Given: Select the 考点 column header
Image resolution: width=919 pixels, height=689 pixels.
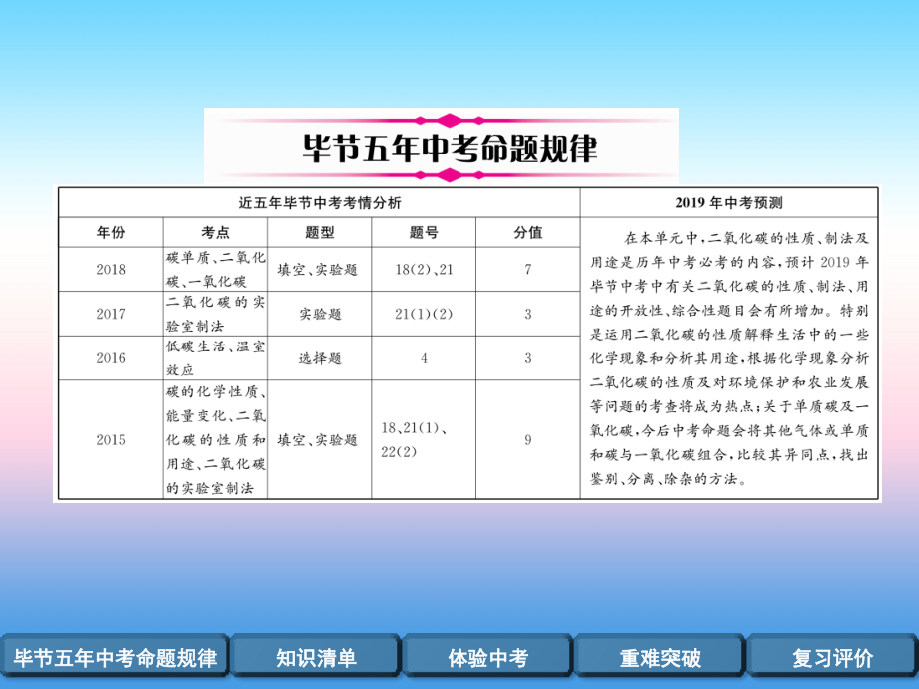Looking at the screenshot, I should [215, 232].
